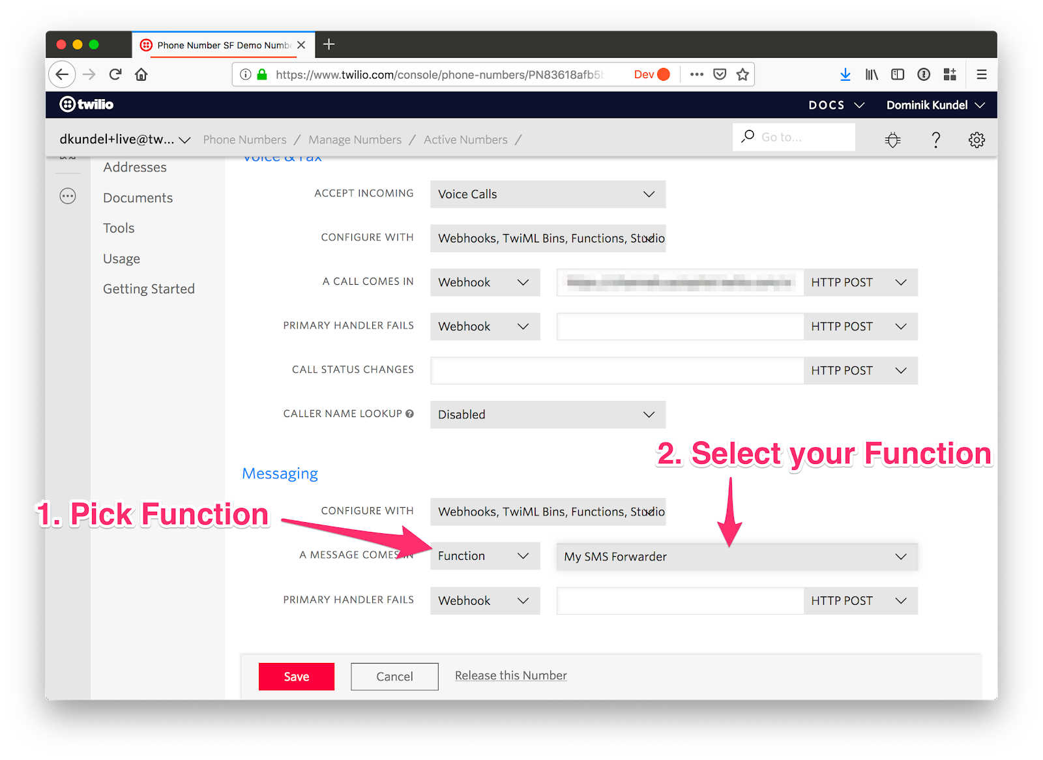1043x760 pixels.
Task: Switch to the Phone Number SF Demo tab
Action: pos(223,45)
